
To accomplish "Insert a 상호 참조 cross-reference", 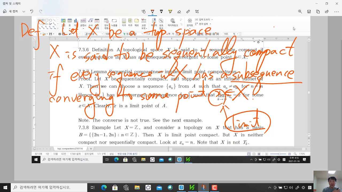I will [x=161, y=24].
